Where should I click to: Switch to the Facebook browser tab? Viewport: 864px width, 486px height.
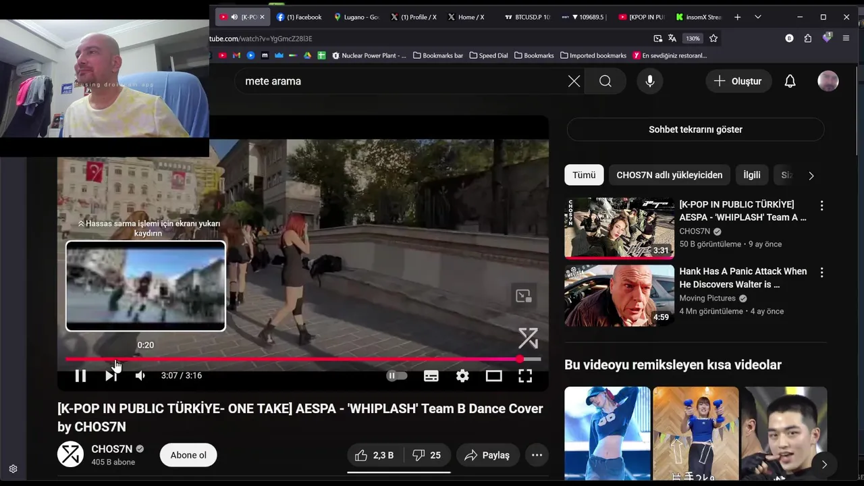299,17
